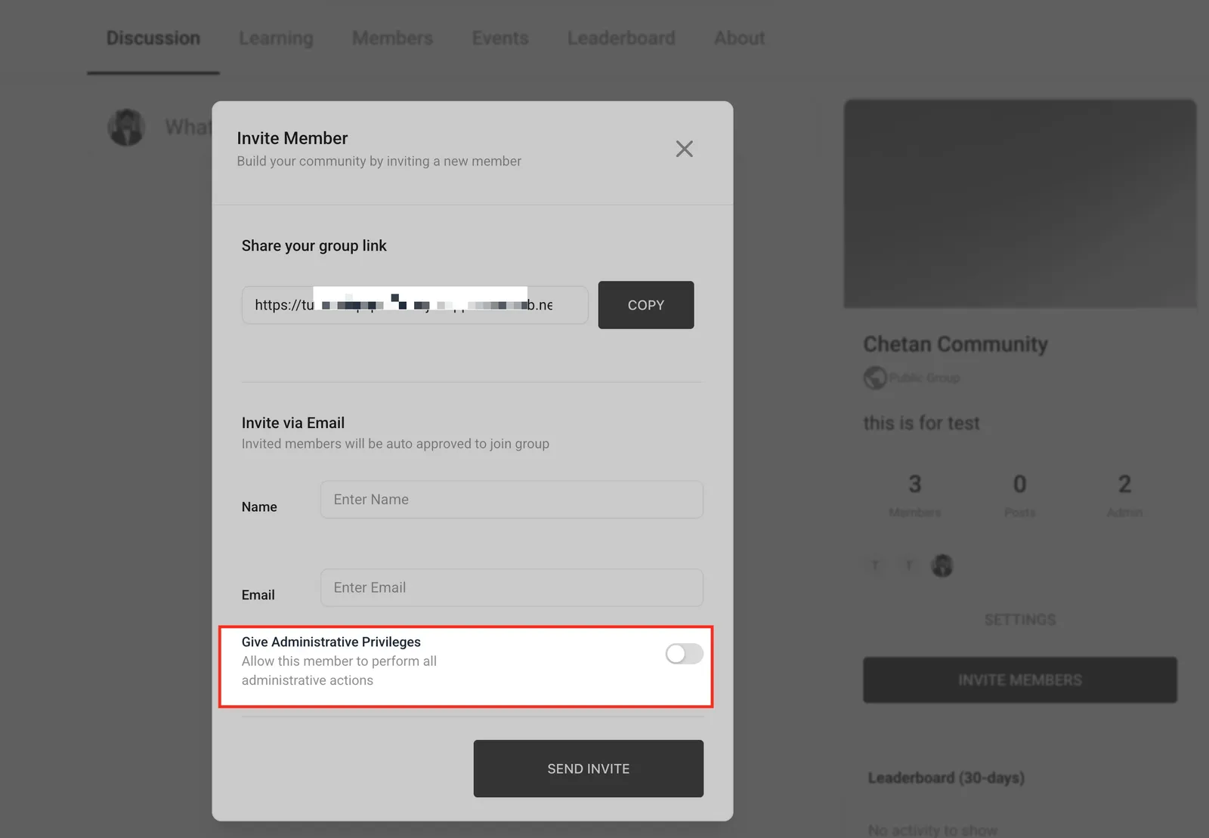Close the Invite Member dialog
Viewport: 1209px width, 838px height.
coord(684,149)
